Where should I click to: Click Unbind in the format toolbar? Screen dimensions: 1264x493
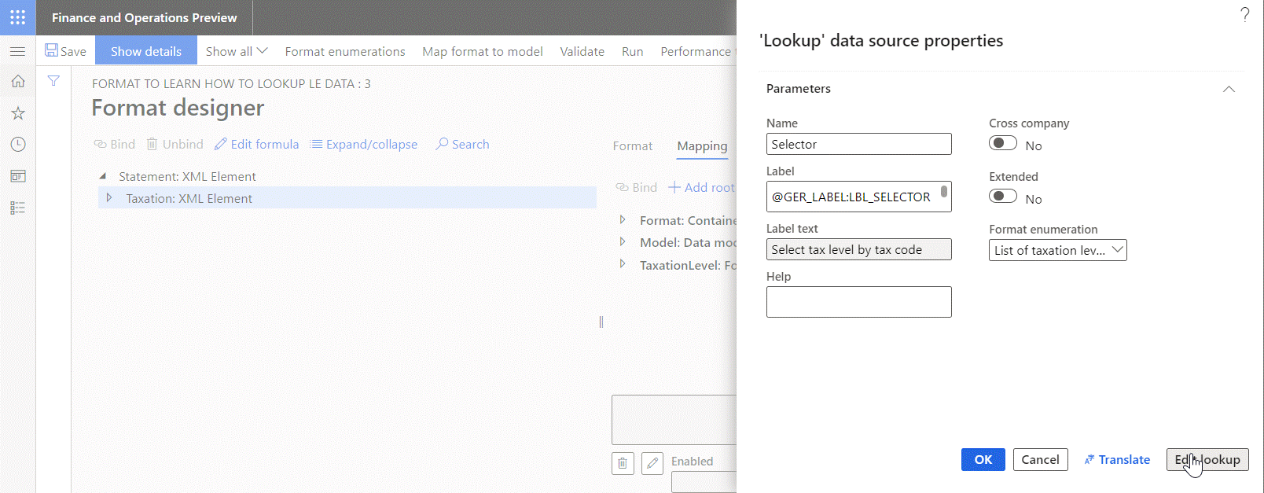tap(175, 144)
